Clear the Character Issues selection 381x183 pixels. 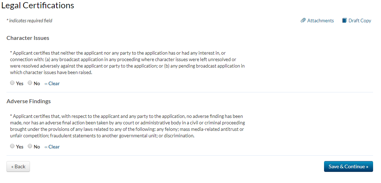click(x=52, y=83)
